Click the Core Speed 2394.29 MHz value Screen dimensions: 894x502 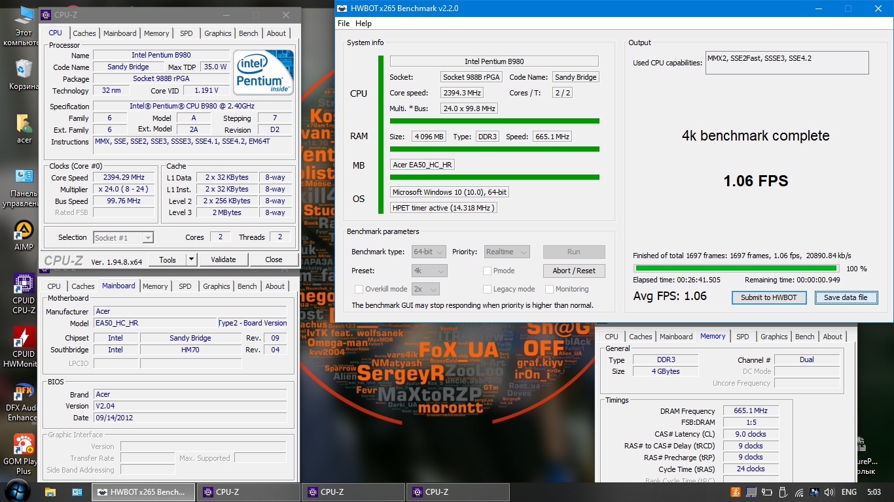point(124,177)
